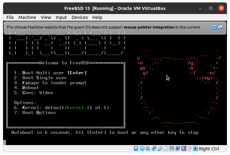Click the "Welcome to FreeBSD" heading
The width and height of the screenshot is (230, 155).
pos(64,63)
